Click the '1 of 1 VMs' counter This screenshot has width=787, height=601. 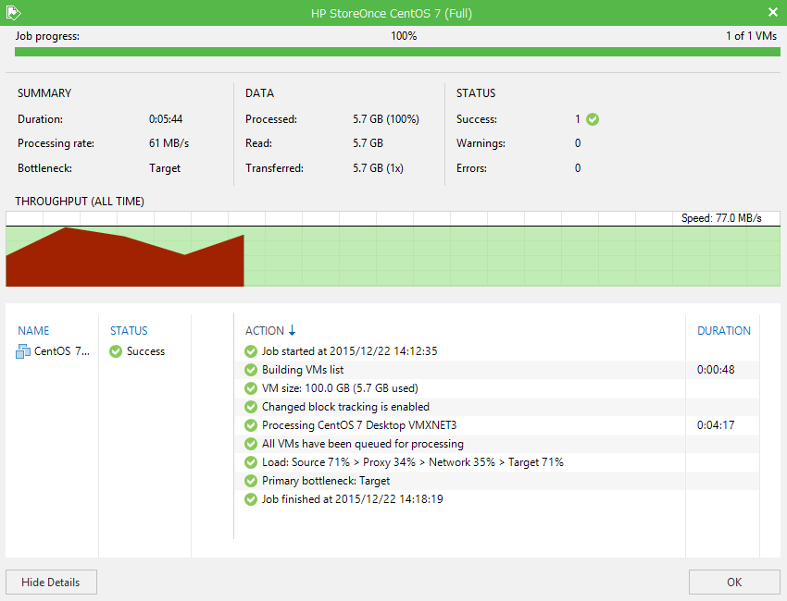pyautogui.click(x=752, y=36)
